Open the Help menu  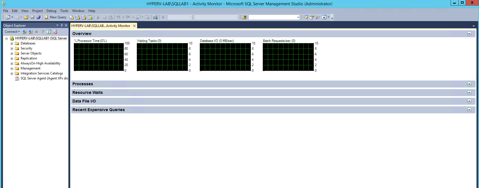tap(92, 11)
